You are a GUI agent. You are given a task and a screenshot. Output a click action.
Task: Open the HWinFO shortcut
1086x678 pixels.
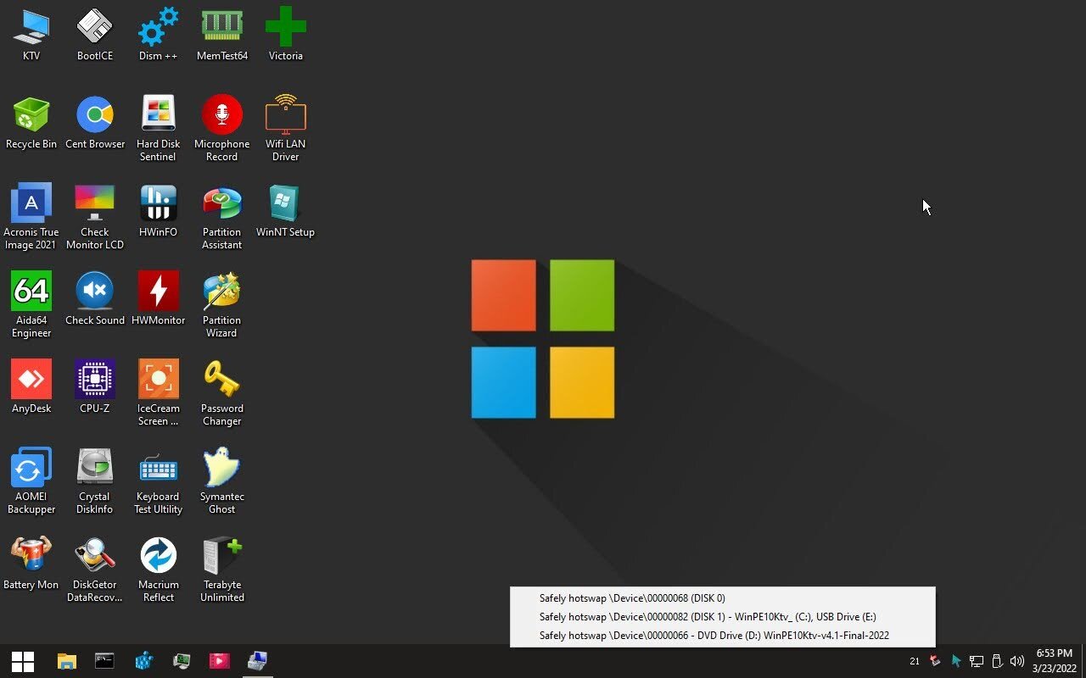[x=159, y=210]
